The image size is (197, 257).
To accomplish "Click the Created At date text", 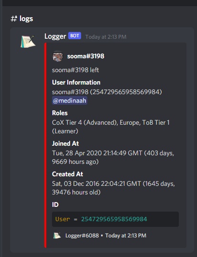I will point(114,188).
